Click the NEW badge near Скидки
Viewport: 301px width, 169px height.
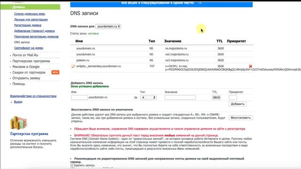55,72
